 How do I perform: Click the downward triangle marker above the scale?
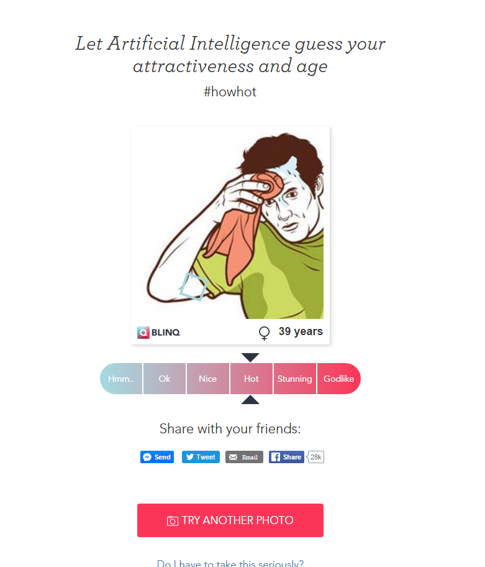coord(250,357)
